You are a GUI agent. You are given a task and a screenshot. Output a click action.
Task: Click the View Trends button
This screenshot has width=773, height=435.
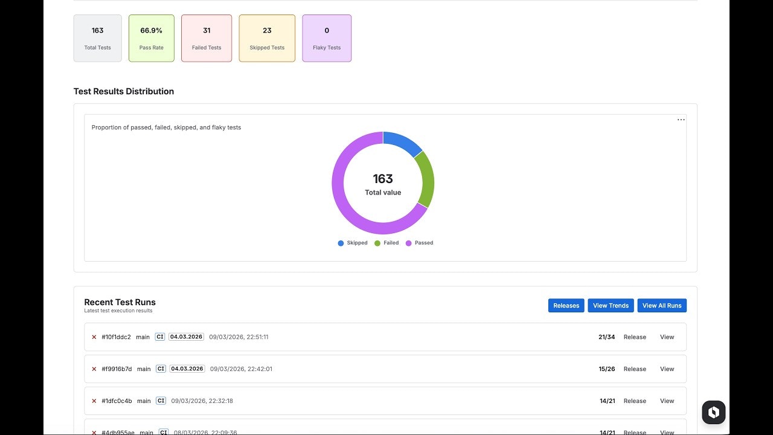[611, 306]
